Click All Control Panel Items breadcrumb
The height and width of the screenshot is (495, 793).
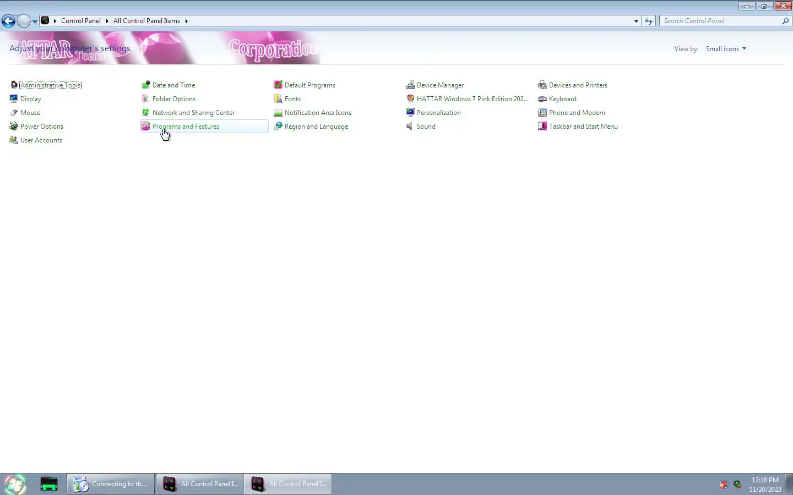point(146,21)
